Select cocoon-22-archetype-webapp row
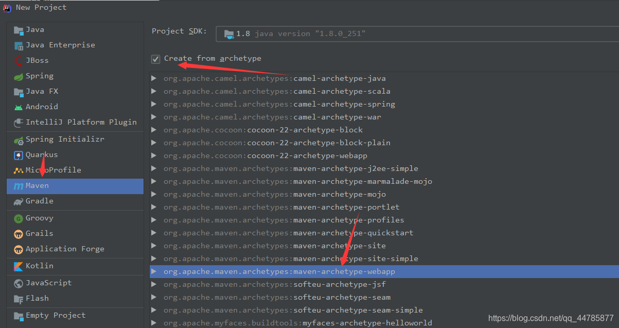This screenshot has height=328, width=619. coord(384,156)
